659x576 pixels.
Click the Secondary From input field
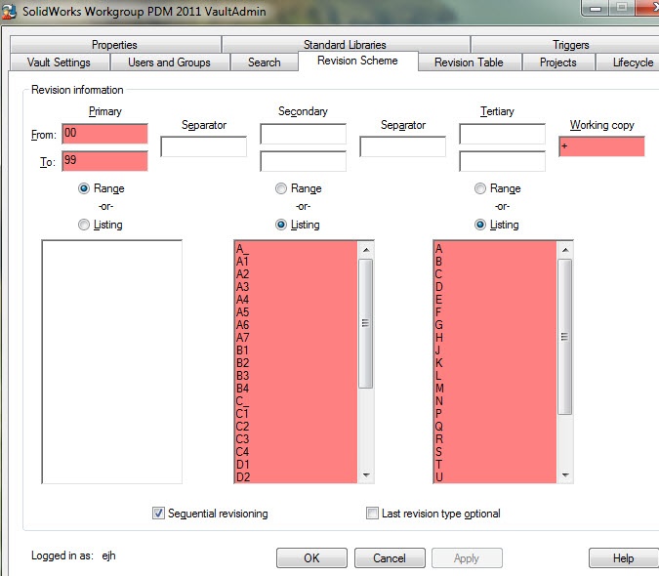click(x=303, y=134)
